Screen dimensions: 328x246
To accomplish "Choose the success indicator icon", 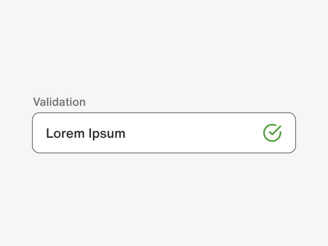I will tap(272, 133).
